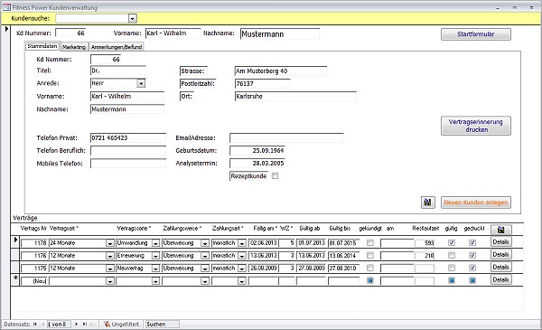Switch to the Marketing tab
Screen dimensions: 542x330
pyautogui.click(x=74, y=47)
